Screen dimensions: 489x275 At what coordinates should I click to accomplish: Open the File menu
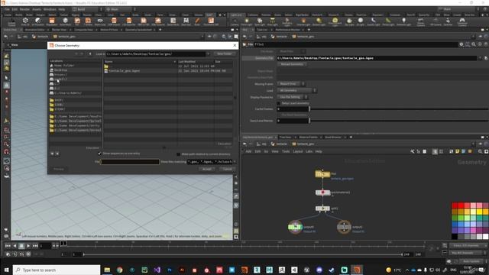[7, 9]
